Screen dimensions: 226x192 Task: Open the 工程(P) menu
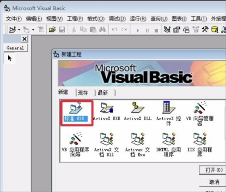(x=75, y=19)
